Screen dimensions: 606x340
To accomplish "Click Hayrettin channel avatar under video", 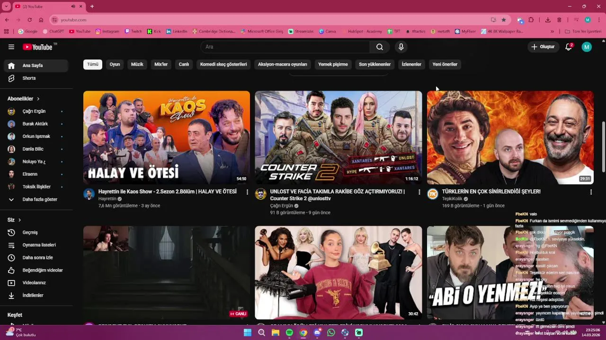I will tap(89, 194).
